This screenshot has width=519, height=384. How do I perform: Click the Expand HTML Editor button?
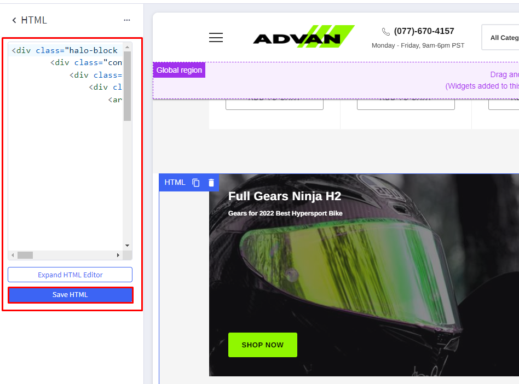pos(70,275)
